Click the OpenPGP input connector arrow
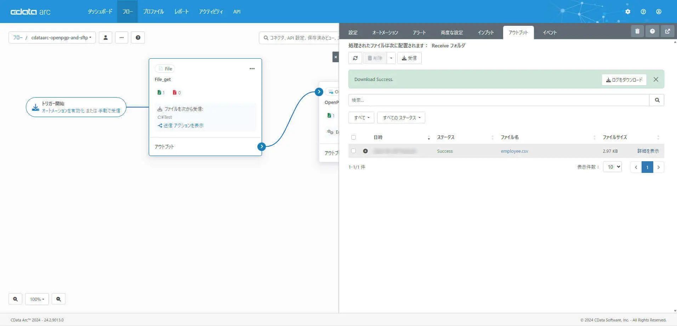The width and height of the screenshot is (677, 326). (319, 92)
